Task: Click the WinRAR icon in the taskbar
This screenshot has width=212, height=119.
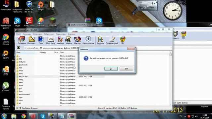Action: (x=72, y=116)
